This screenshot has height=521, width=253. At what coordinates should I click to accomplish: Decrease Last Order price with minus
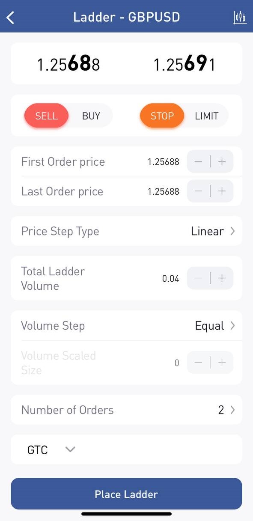(198, 191)
